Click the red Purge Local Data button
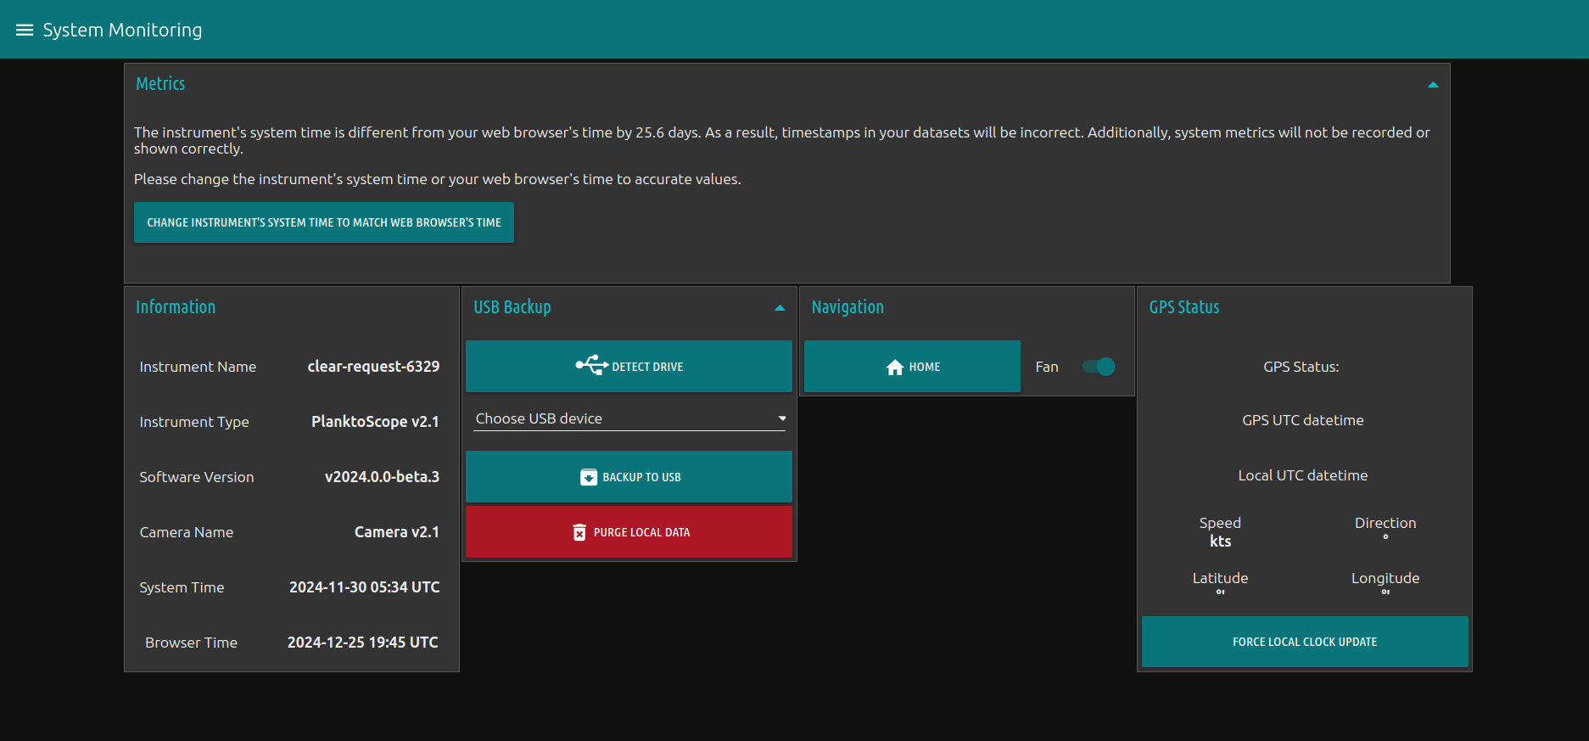Viewport: 1589px width, 741px height. point(629,532)
